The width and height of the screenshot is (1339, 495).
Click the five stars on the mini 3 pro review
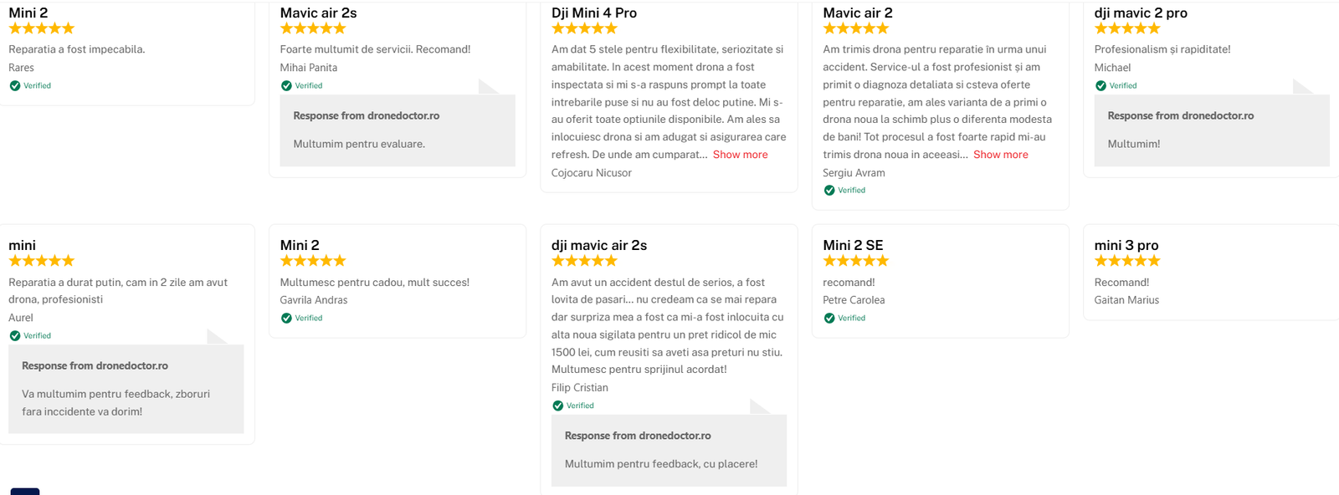point(1126,261)
